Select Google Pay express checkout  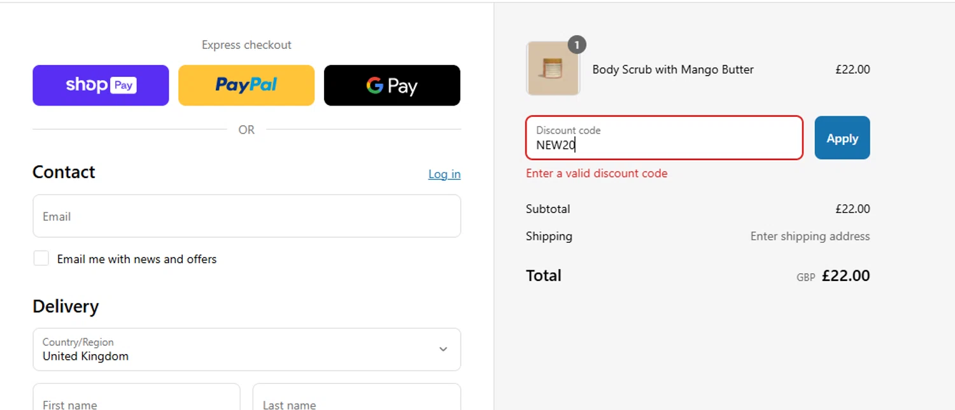[x=392, y=85]
